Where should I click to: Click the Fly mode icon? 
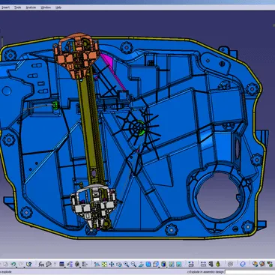tap(97, 265)
